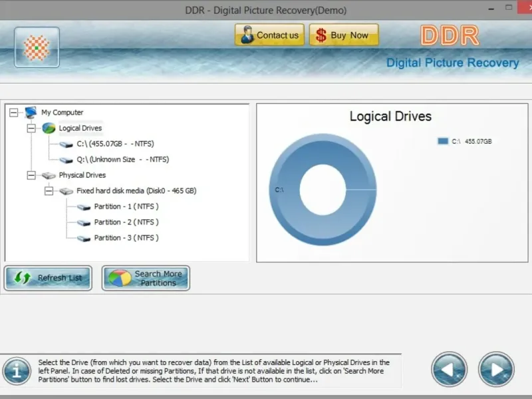Collapse the Physical Drives node
The width and height of the screenshot is (532, 399).
31,175
